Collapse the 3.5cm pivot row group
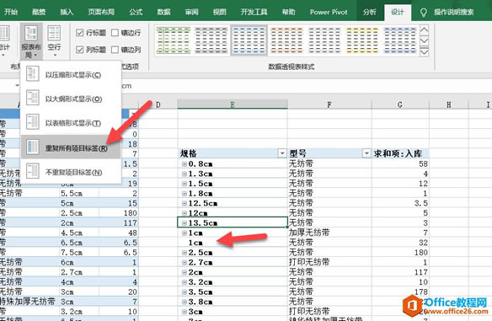Viewport: 492px width, 321px height. click(x=184, y=292)
